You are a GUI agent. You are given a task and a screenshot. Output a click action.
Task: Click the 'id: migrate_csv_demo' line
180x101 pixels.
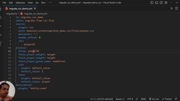pyautogui.click(x=29, y=17)
